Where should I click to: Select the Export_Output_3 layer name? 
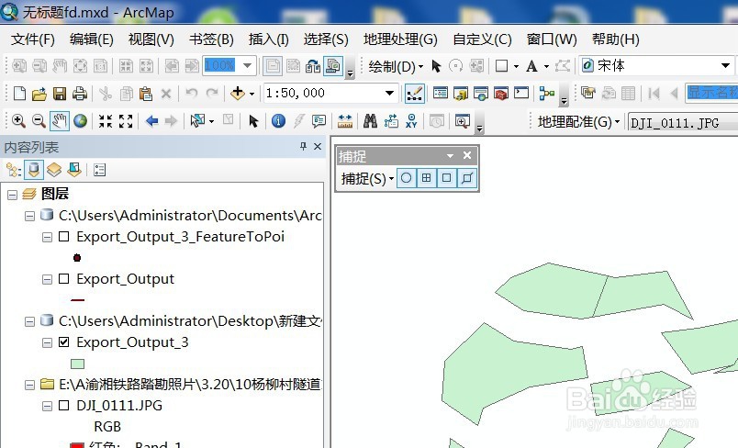(x=132, y=342)
